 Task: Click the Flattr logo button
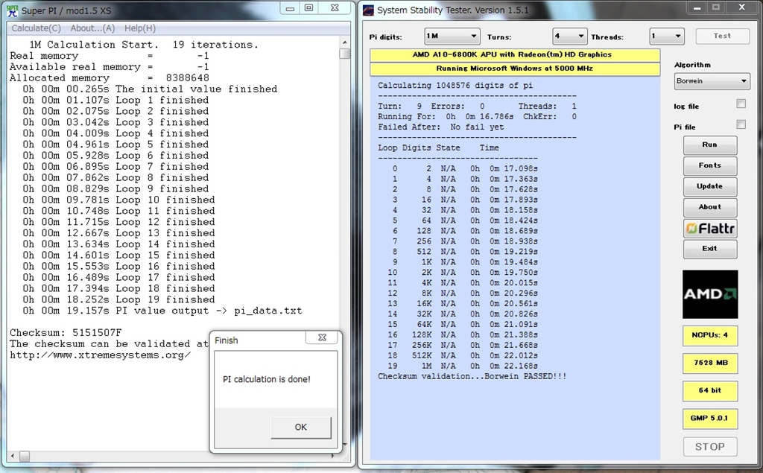pos(710,228)
